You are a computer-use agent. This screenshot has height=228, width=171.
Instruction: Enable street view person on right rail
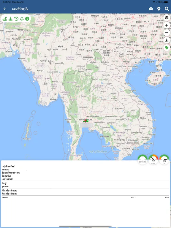pyautogui.click(x=167, y=40)
